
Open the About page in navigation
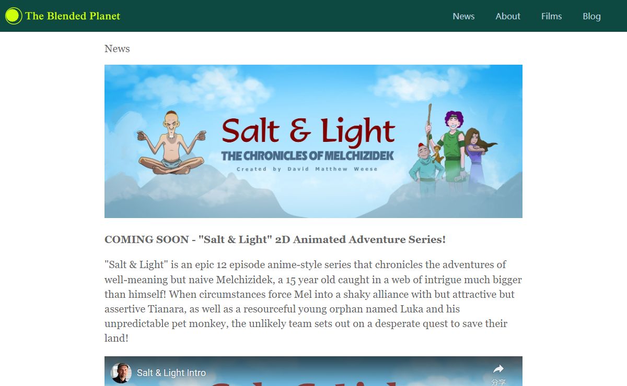pos(508,16)
